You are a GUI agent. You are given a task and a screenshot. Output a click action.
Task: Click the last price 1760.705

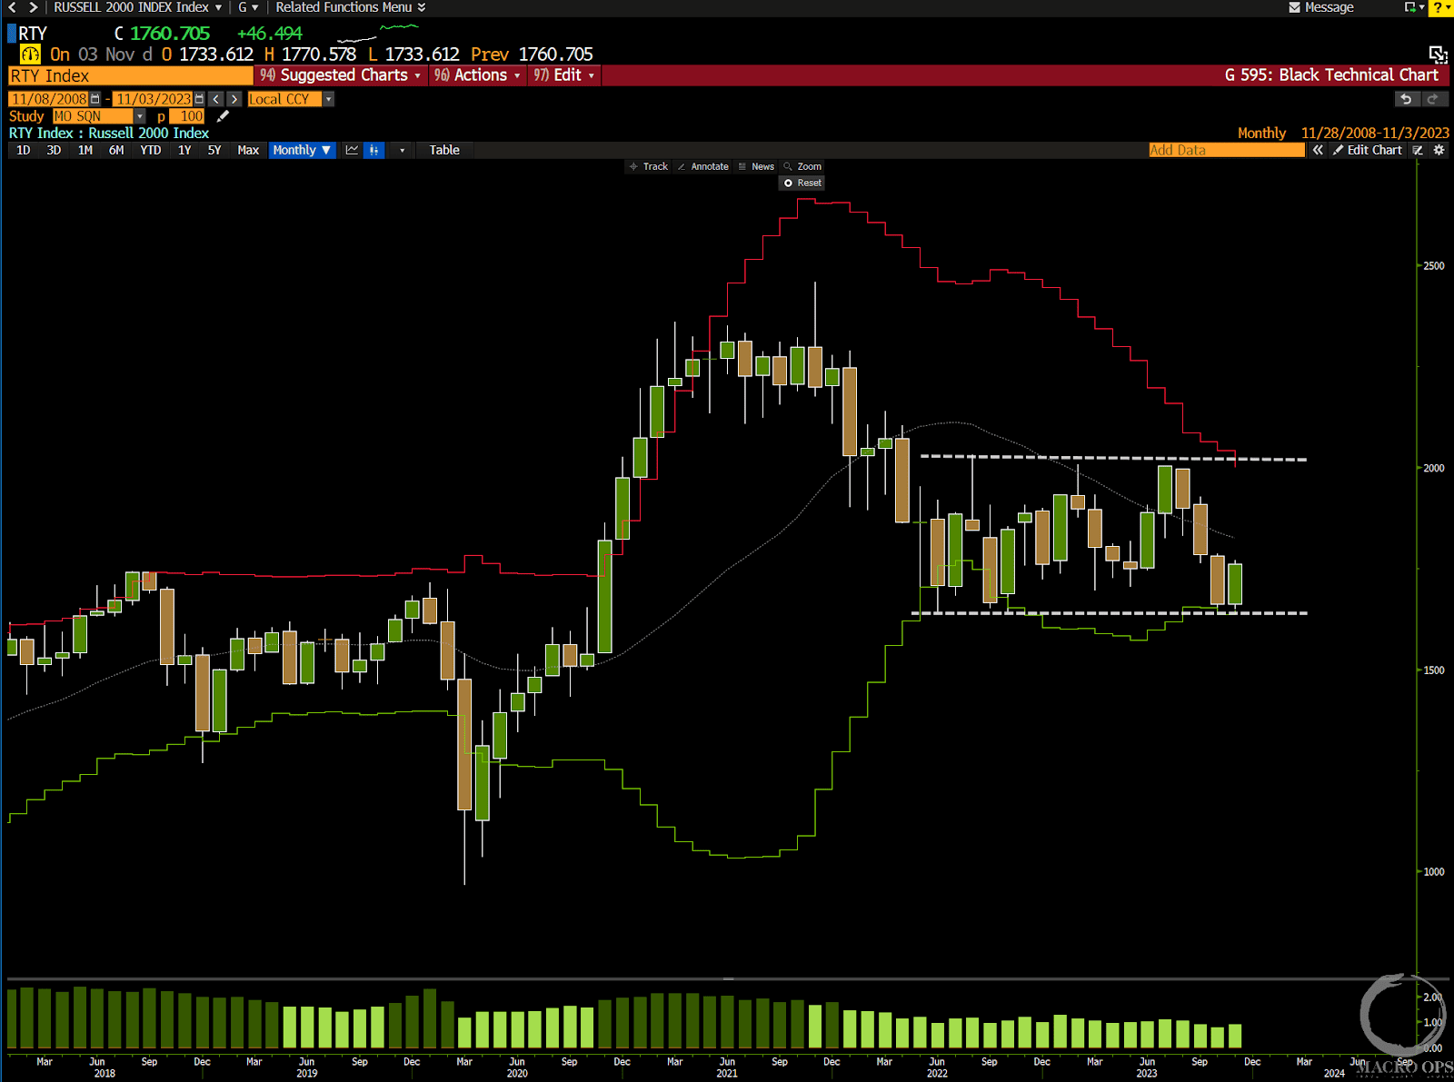pyautogui.click(x=169, y=34)
